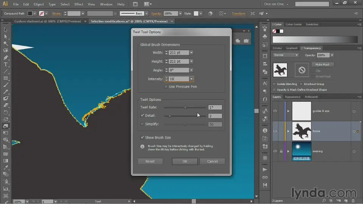Screen dimensions: 363x204
Task: Select the Selection arrow tool
Action: pos(6,30)
